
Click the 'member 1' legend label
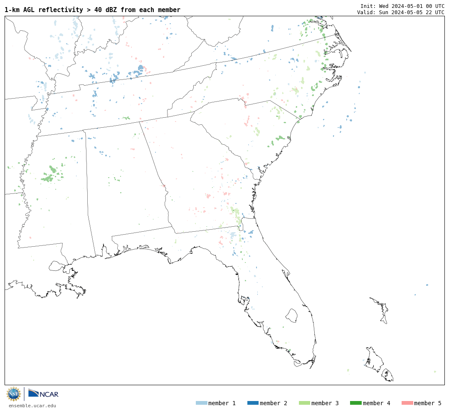pos(222,403)
